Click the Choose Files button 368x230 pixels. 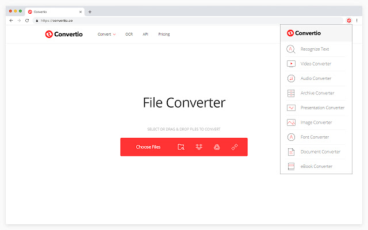pos(148,147)
